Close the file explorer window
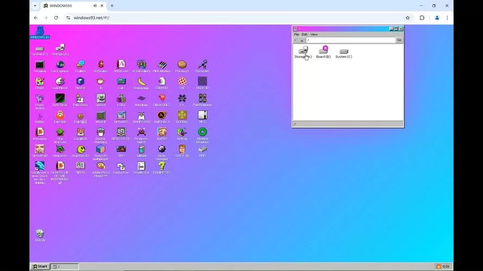 [401, 29]
